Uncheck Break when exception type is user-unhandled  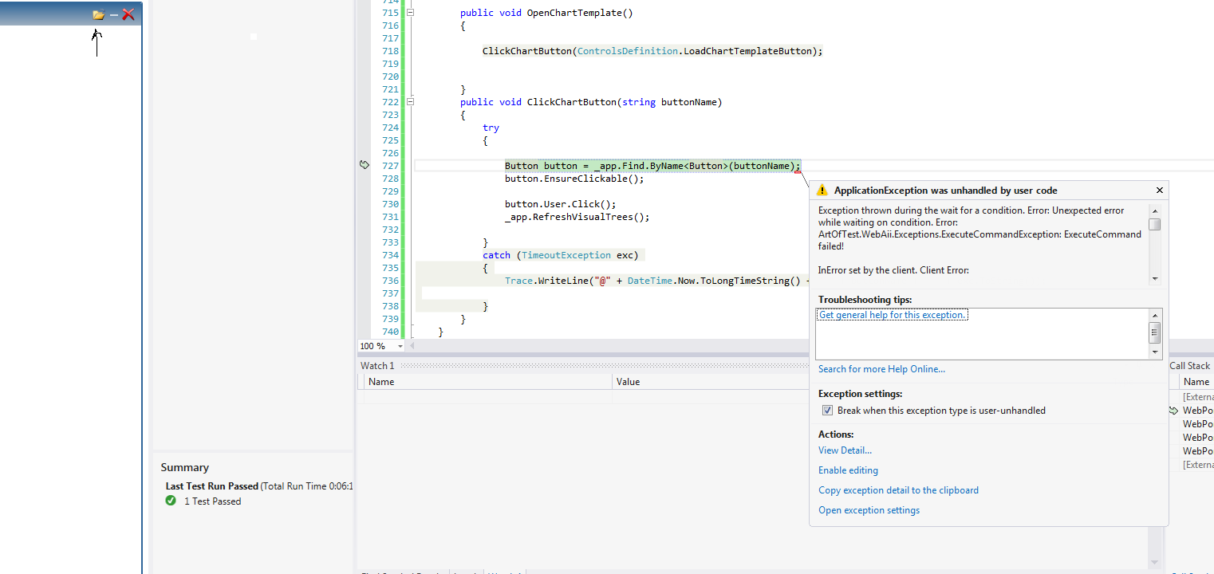click(827, 411)
